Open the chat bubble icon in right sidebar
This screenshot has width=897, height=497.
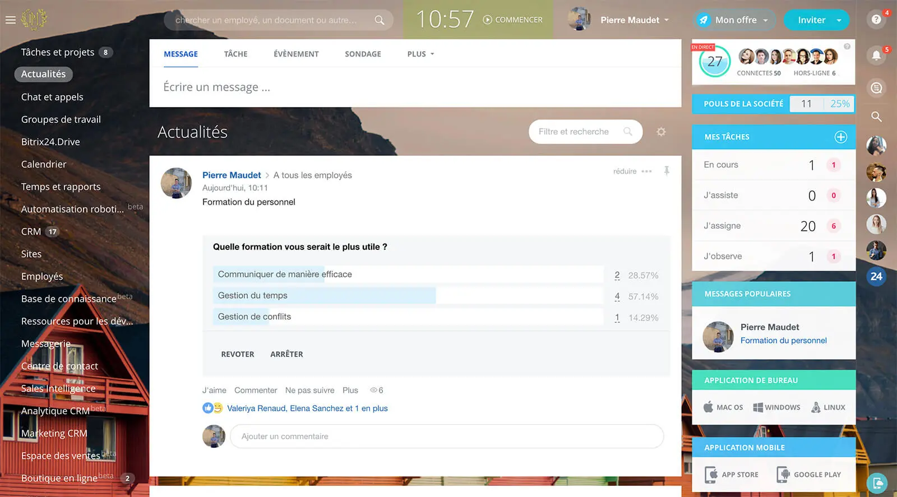pyautogui.click(x=876, y=88)
